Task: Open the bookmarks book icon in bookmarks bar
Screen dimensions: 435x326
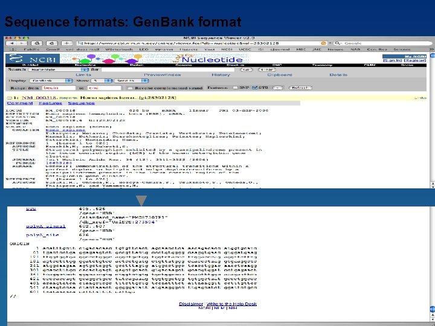Action: [13, 50]
